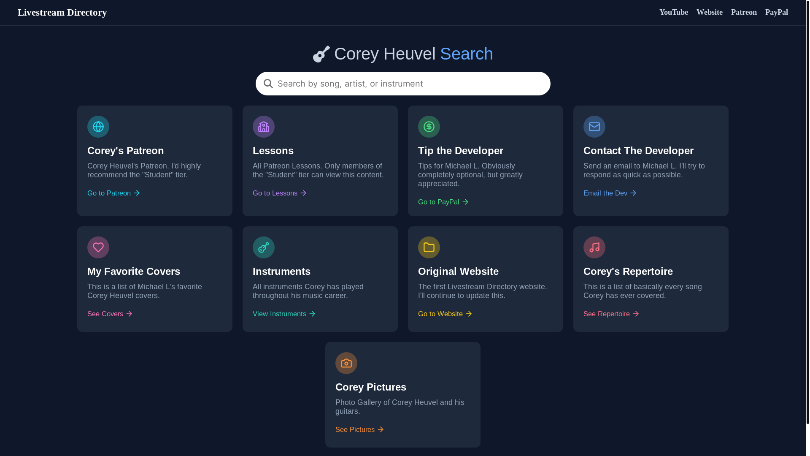810x456 pixels.
Task: Select PayPal in the top navigation
Action: (777, 12)
